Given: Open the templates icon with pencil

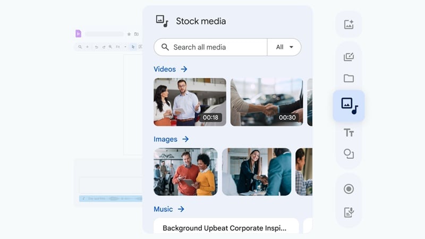Looking at the screenshot, I should coord(348,57).
